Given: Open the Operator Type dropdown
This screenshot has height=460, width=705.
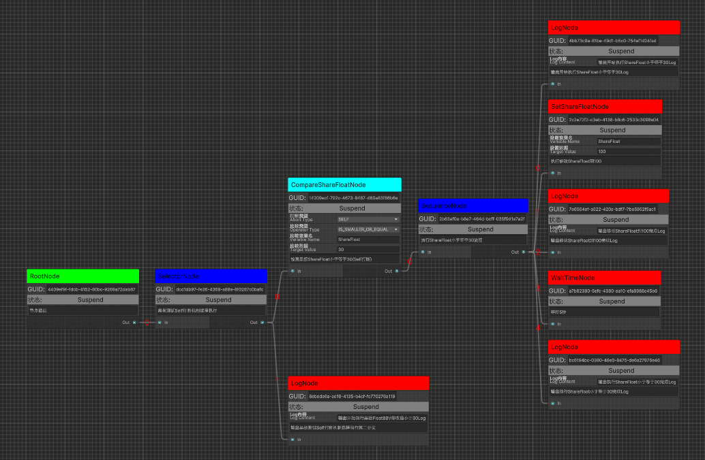Looking at the screenshot, I should (x=367, y=230).
